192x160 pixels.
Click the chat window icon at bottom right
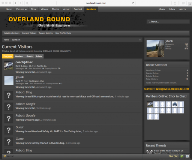tap(187, 156)
